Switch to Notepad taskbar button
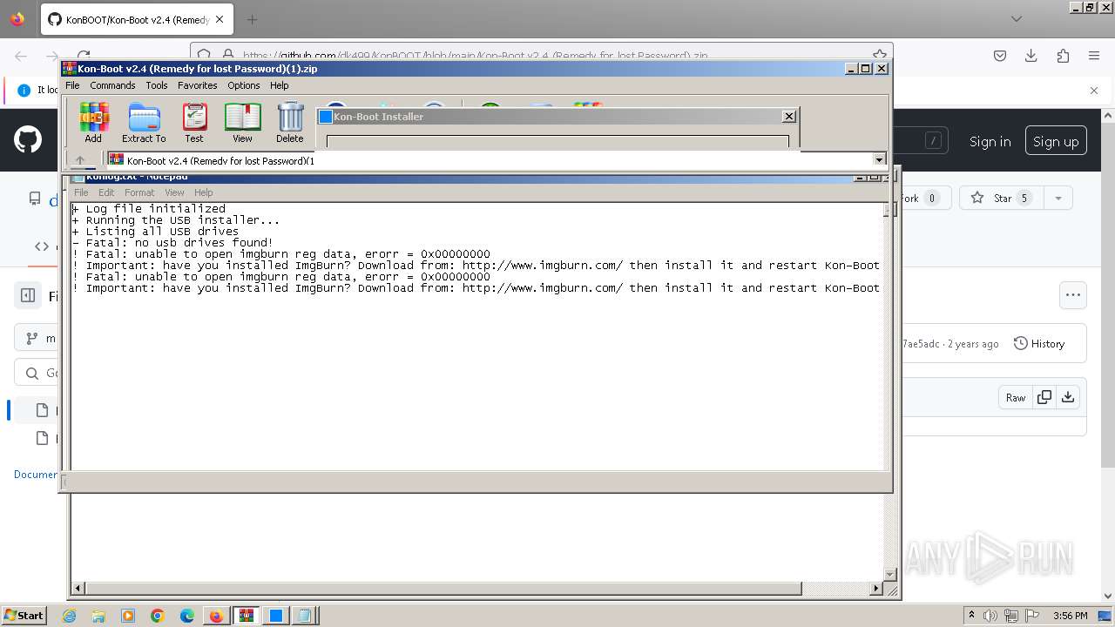Image resolution: width=1115 pixels, height=627 pixels. (x=305, y=616)
